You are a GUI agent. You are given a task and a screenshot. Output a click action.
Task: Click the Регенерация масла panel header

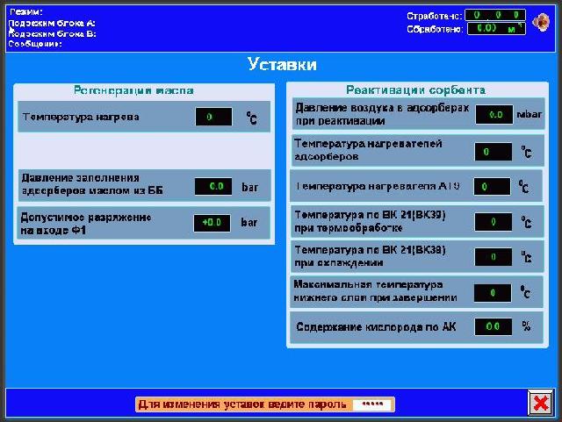[133, 90]
